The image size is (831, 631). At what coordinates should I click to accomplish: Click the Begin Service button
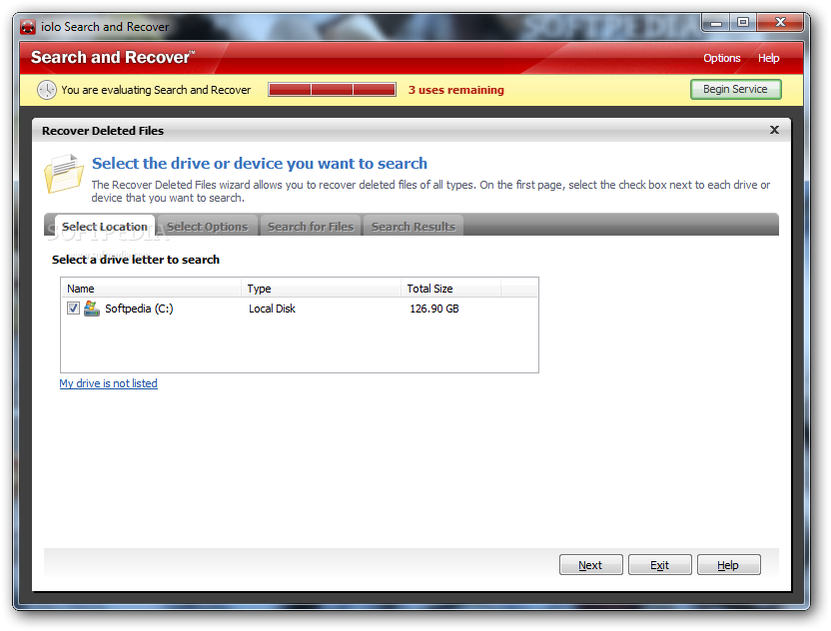click(735, 89)
